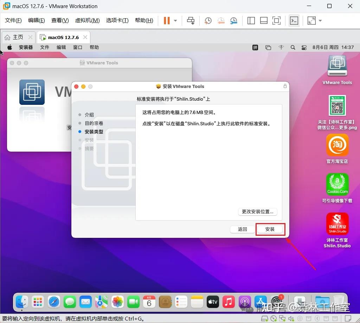Click 更改安装位置... button

[258, 211]
